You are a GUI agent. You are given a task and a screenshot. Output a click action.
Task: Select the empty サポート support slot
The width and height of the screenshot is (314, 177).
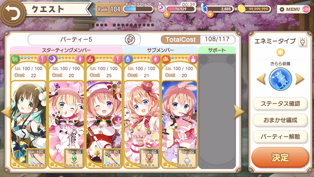(217, 111)
